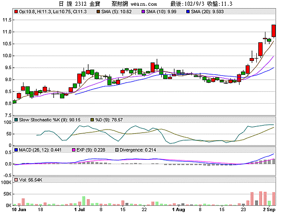The height and width of the screenshot is (214, 288).
Task: Click the 'wearn.com' text in the title
Action: (144, 4)
